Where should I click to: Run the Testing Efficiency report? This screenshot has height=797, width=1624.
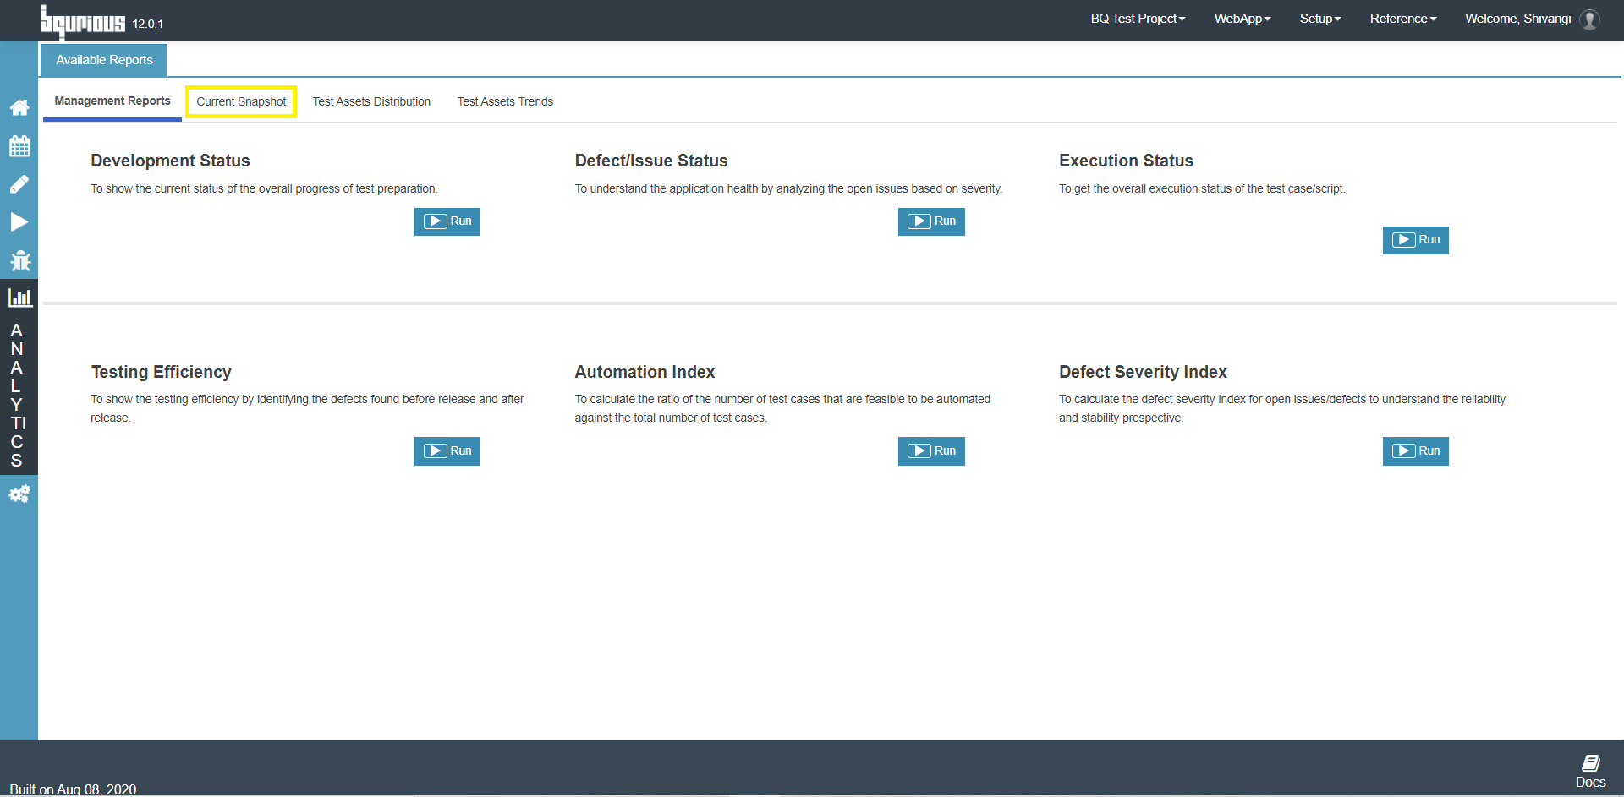(x=447, y=451)
